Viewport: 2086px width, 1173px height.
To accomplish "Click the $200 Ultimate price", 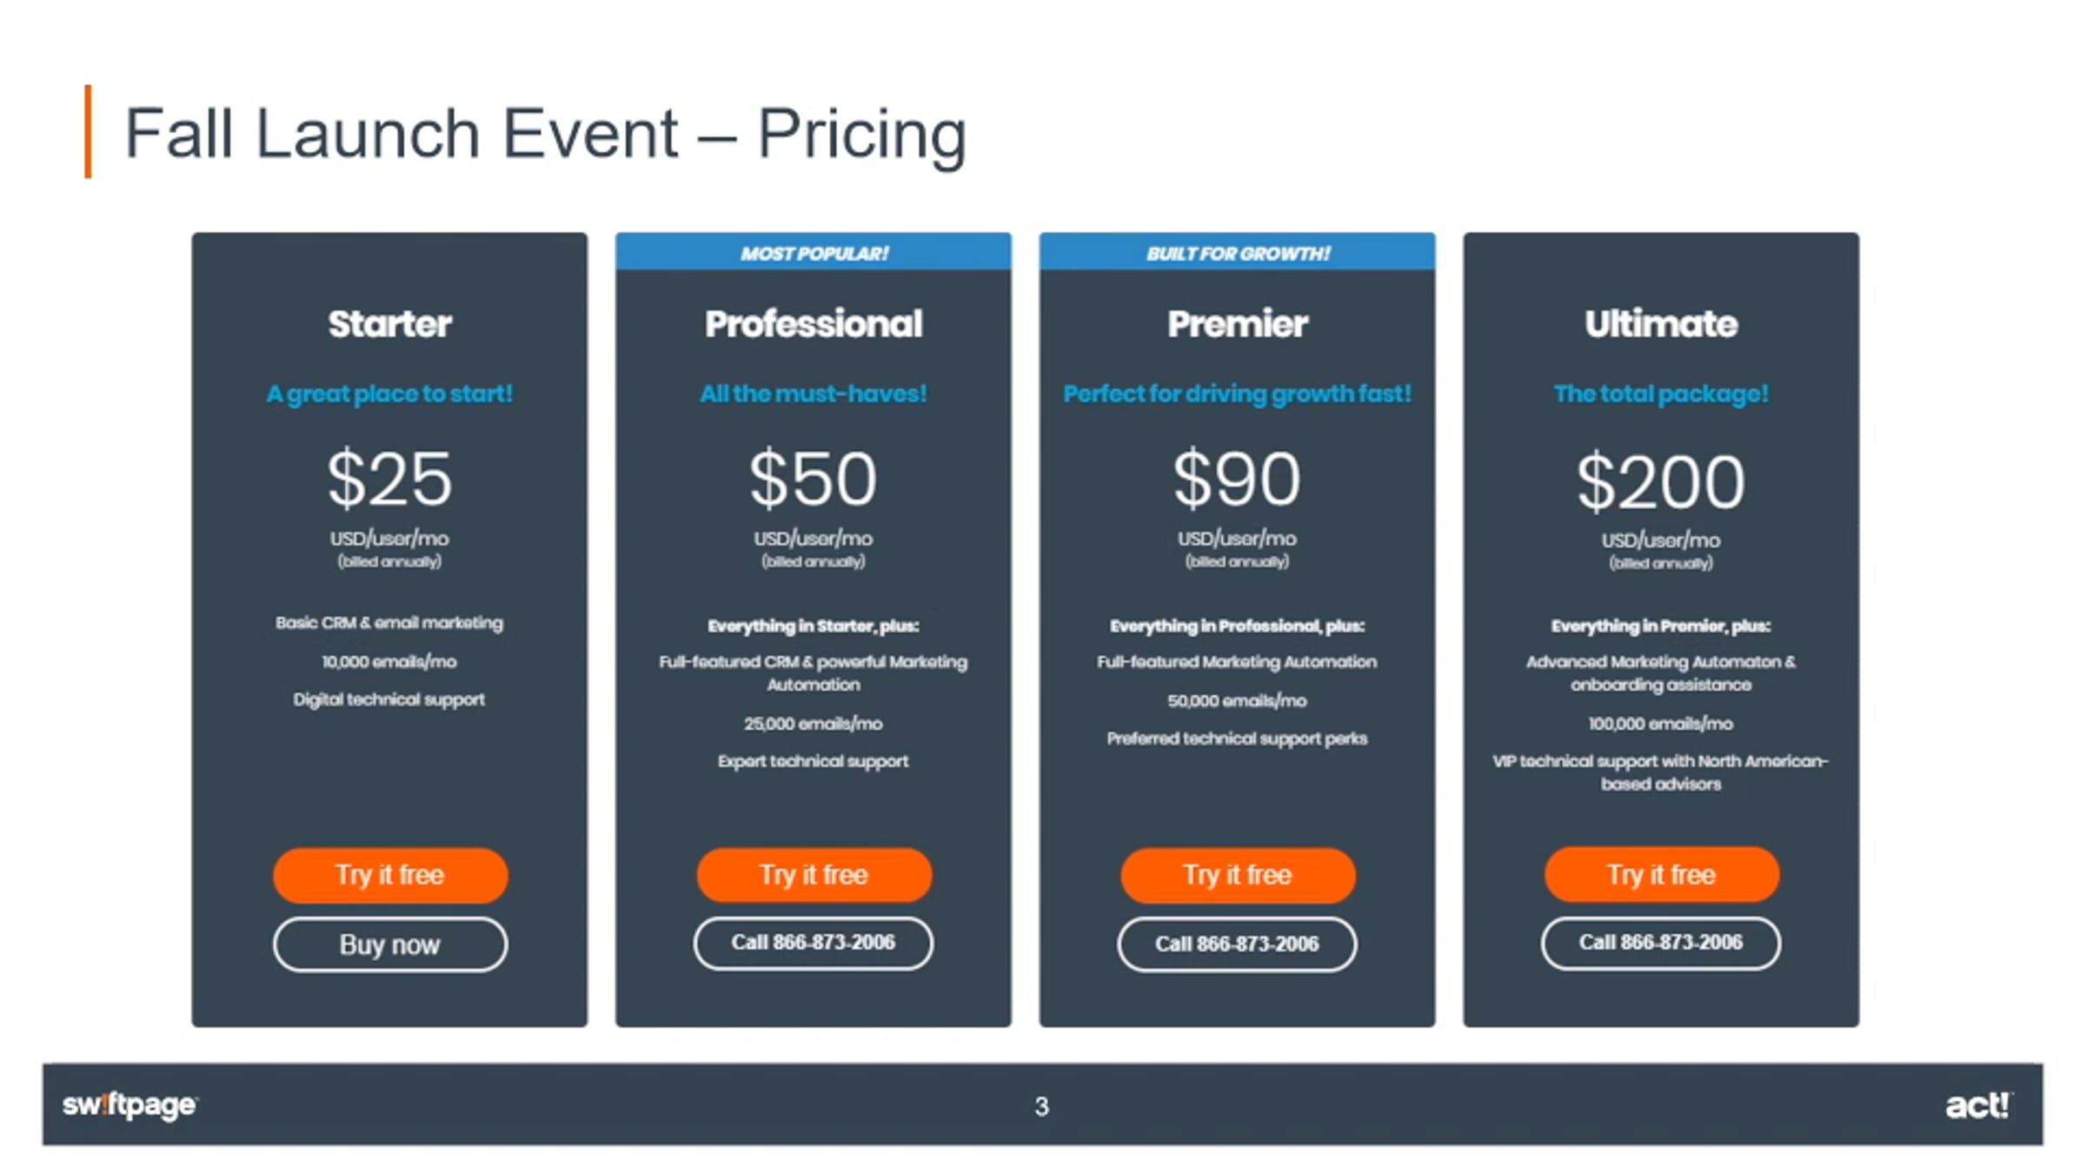I will [1661, 481].
